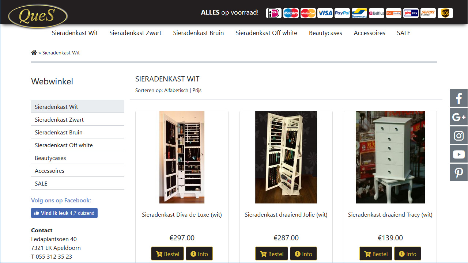Screen dimensions: 468x263
Task: Open the Instagram sidebar icon
Action: pos(459,136)
